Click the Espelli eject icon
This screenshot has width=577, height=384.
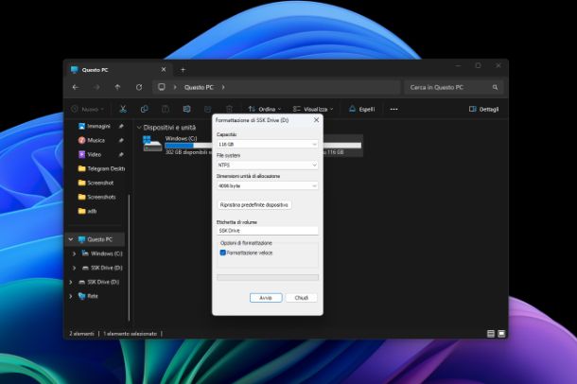[x=362, y=109]
